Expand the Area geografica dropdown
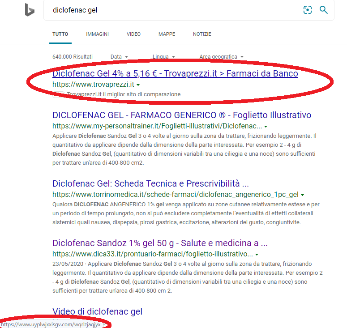The width and height of the screenshot is (347, 328). coord(221,57)
